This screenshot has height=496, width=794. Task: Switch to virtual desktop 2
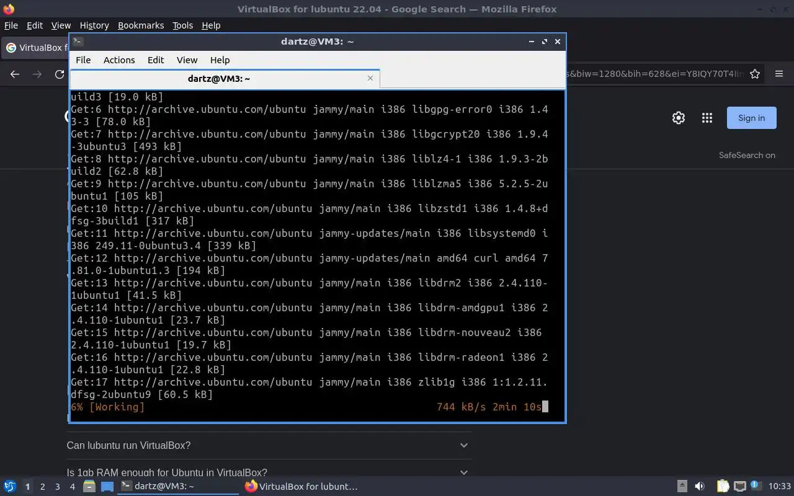click(x=42, y=487)
